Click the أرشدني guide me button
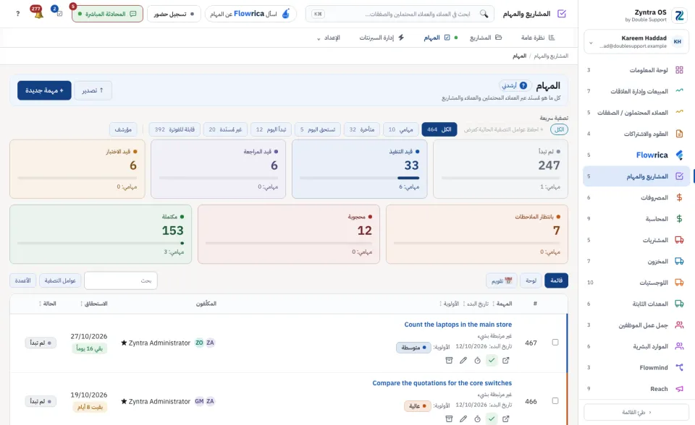The image size is (695, 425). coord(515,85)
